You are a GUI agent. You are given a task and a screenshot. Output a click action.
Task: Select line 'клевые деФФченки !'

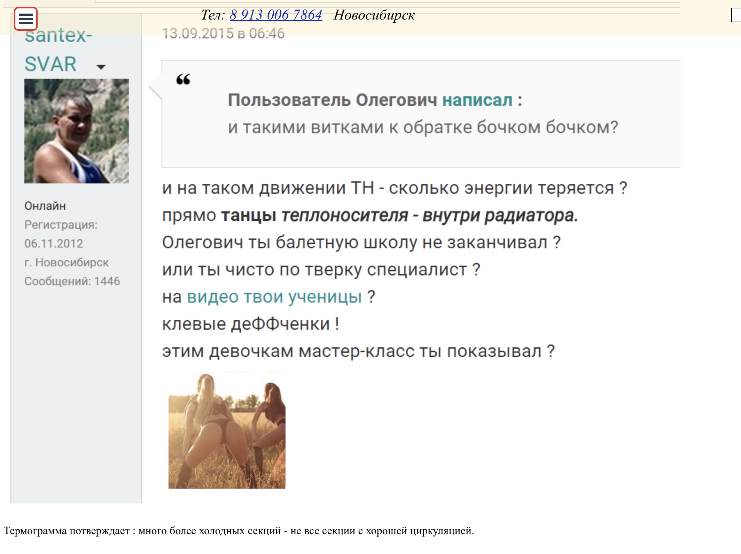(251, 324)
